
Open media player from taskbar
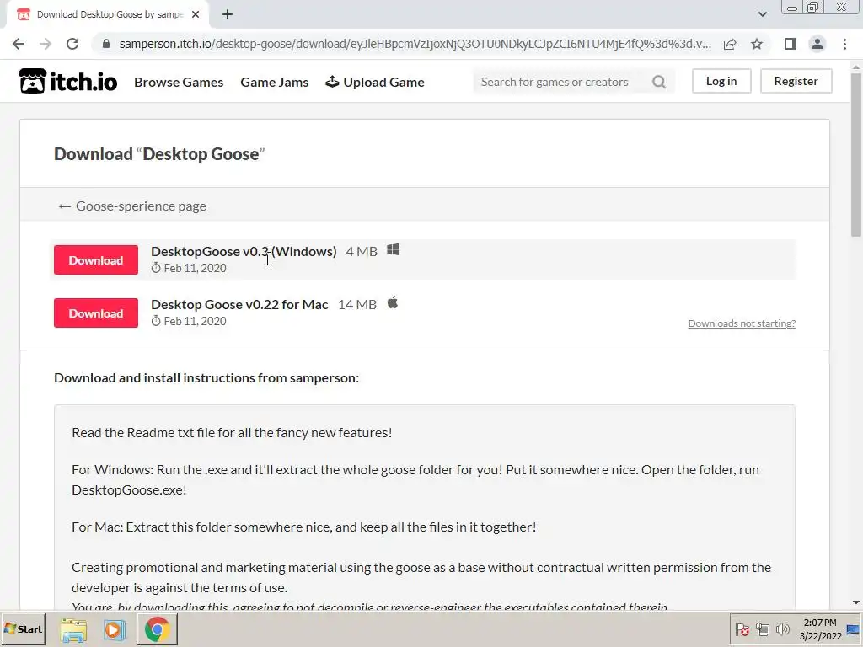coord(115,630)
